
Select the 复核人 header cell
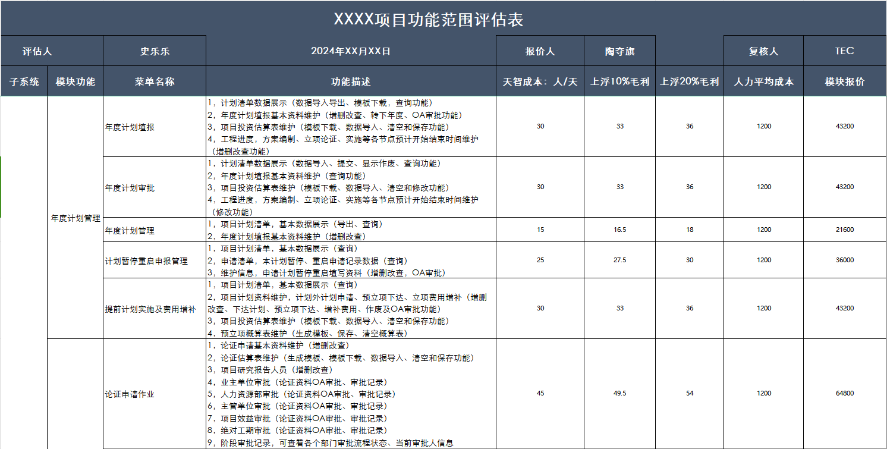763,51
